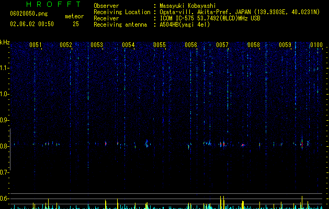
Task: Click the 0.9 kHz axis label
Action: (x=4, y=120)
